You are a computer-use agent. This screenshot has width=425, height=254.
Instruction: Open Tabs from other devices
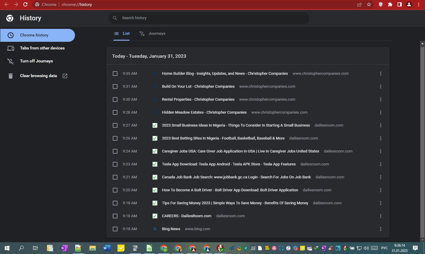click(37, 48)
